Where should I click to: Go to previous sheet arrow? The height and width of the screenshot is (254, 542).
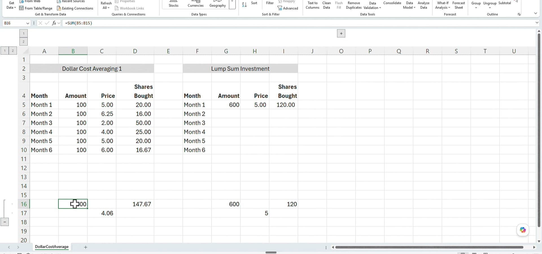pyautogui.click(x=9, y=247)
